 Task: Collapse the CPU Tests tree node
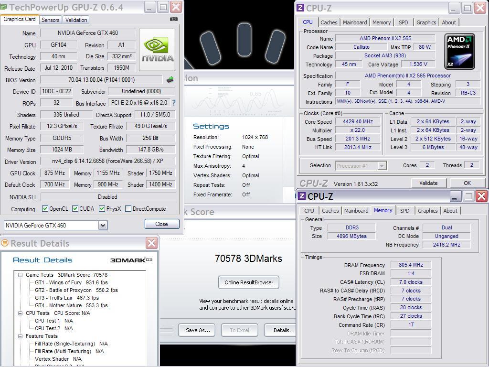point(20,313)
